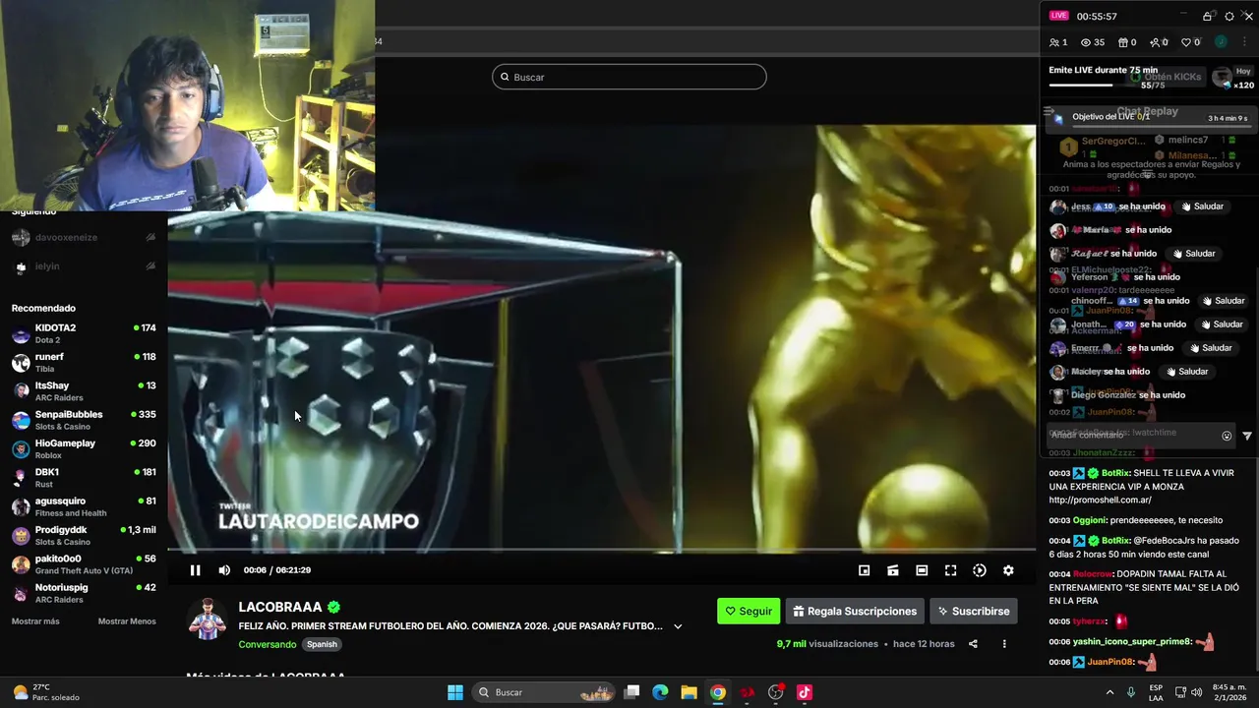Switch to Google Chrome in taskbar

click(x=718, y=692)
